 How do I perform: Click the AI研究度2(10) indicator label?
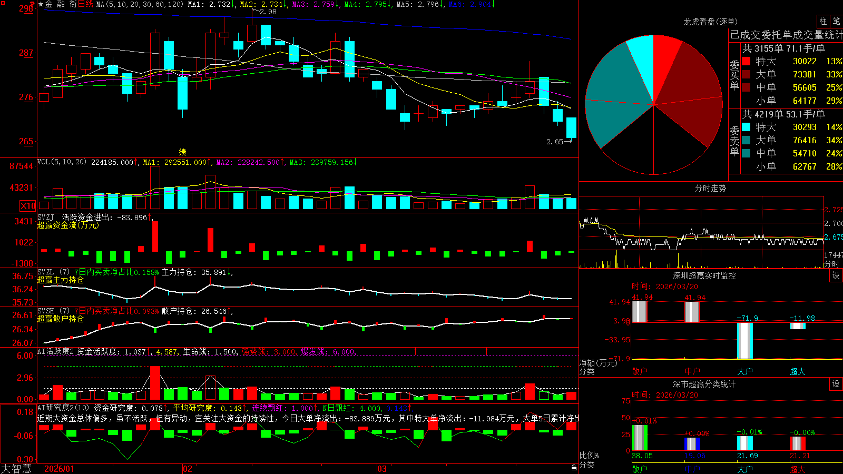pyautogui.click(x=63, y=408)
